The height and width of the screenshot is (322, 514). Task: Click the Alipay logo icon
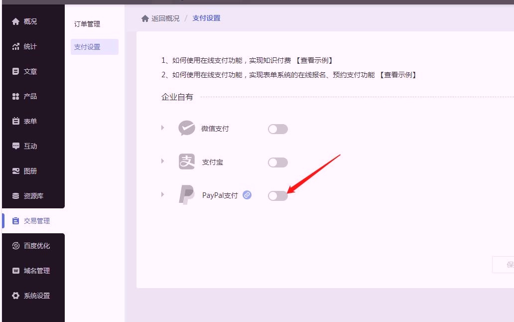187,161
